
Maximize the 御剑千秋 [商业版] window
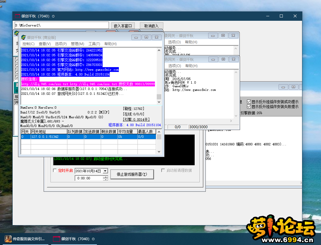[147, 37]
